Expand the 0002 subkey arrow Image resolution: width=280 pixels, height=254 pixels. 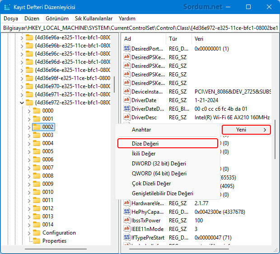(x=29, y=127)
